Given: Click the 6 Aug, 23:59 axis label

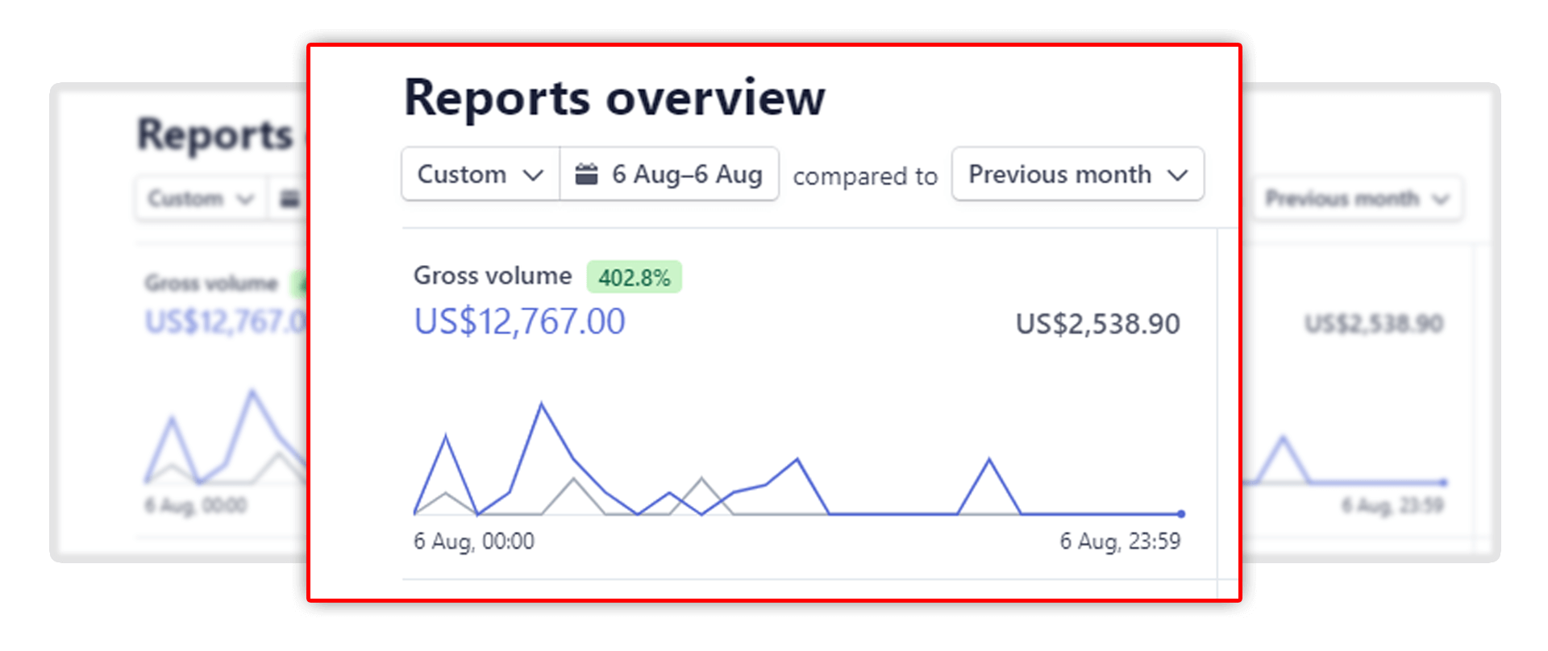Looking at the screenshot, I should pyautogui.click(x=1120, y=541).
